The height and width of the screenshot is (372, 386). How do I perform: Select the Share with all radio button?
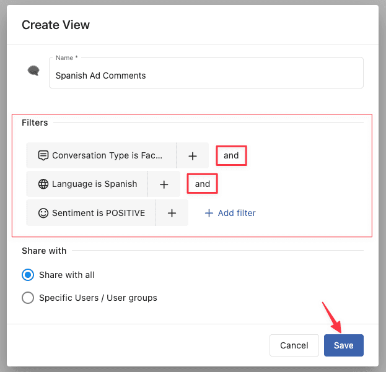(28, 275)
